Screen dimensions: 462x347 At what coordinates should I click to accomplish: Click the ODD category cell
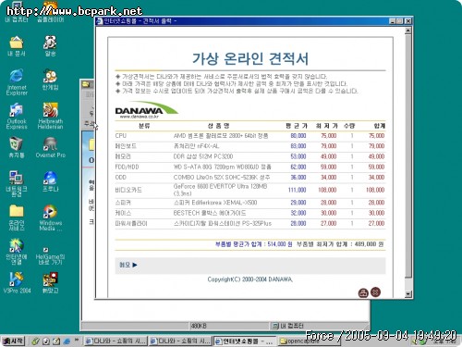pos(121,178)
